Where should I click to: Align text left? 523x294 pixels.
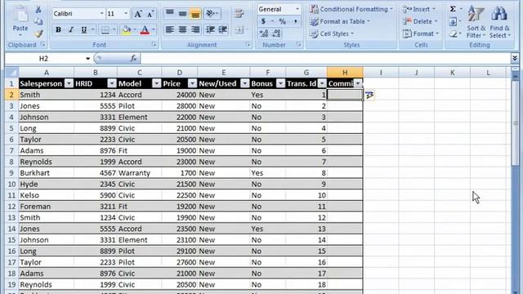pos(169,30)
